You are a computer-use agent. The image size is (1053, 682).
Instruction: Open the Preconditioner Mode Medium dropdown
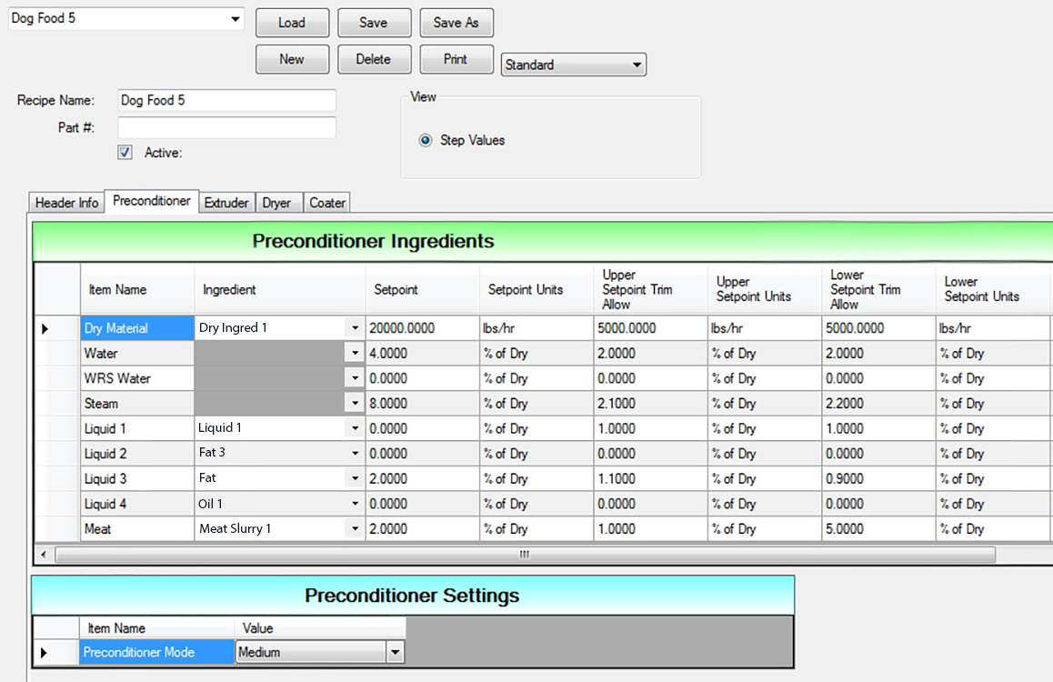[x=395, y=653]
